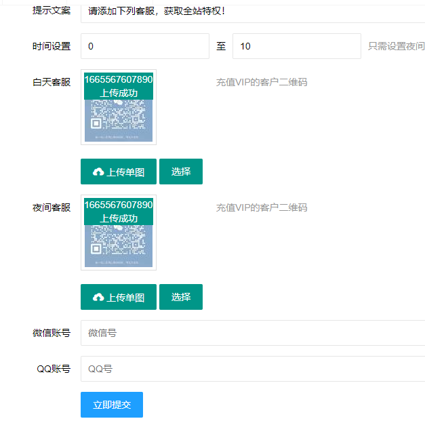Click the cloud upload icon for night service
This screenshot has height=421, width=425.
[x=98, y=297]
